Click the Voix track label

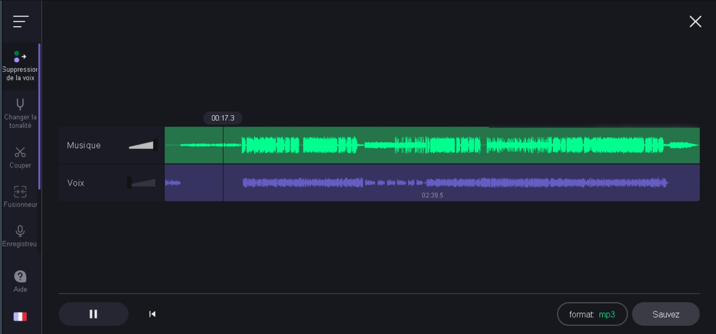76,183
